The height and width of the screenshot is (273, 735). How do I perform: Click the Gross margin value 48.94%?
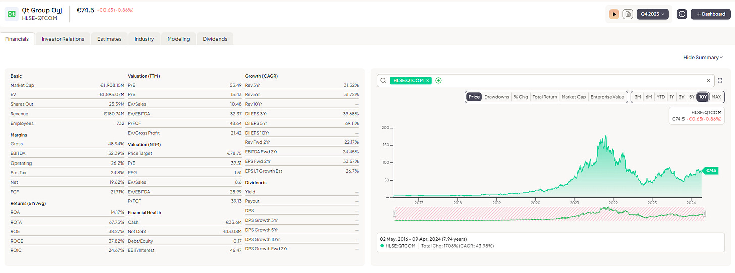tap(116, 144)
